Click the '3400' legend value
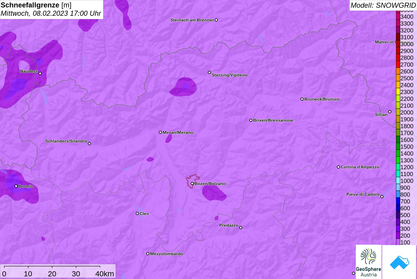The height and width of the screenshot is (279, 417). [x=407, y=17]
